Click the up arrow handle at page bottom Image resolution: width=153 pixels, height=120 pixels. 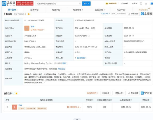(77, 119)
